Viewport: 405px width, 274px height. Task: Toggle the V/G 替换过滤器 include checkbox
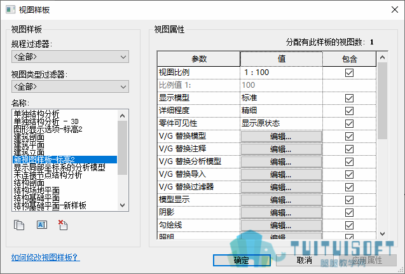(349, 188)
